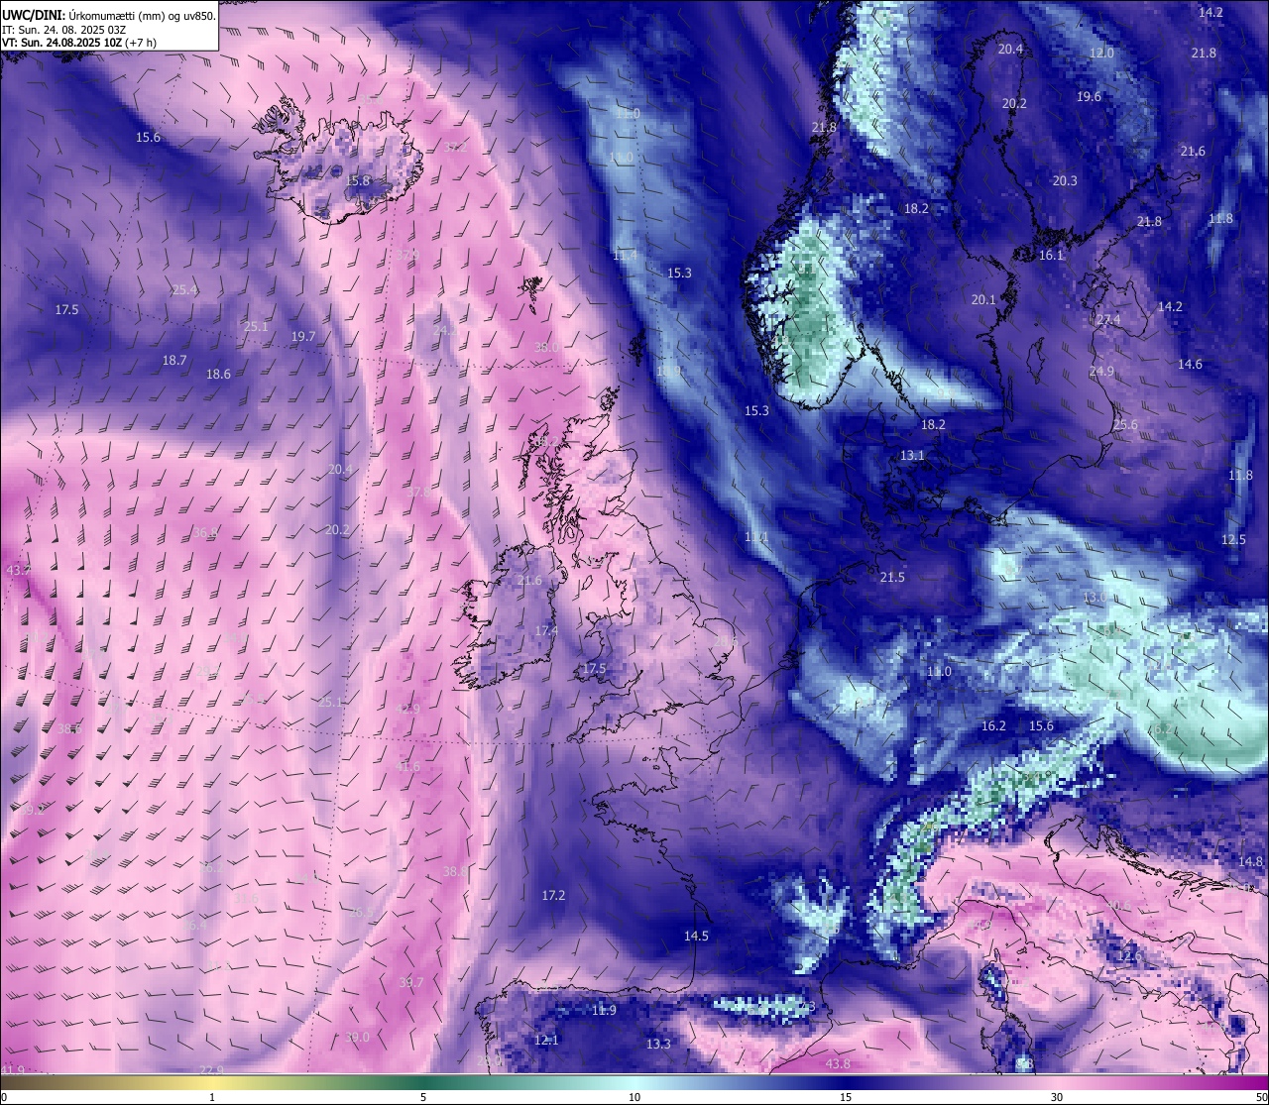Click the 12.0 value on the map
This screenshot has width=1269, height=1105.
[x=1101, y=54]
